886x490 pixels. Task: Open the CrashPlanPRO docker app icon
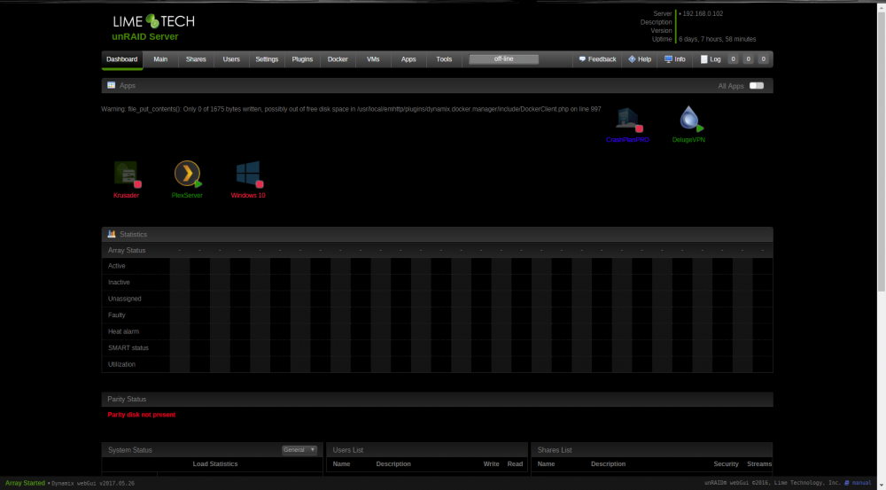click(628, 120)
